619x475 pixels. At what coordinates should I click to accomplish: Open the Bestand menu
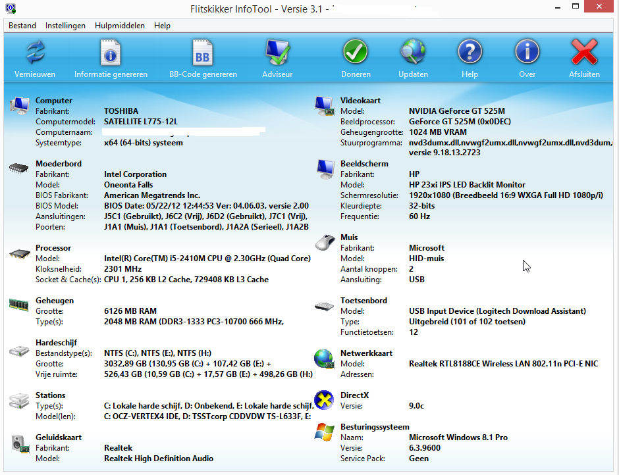[x=22, y=26]
